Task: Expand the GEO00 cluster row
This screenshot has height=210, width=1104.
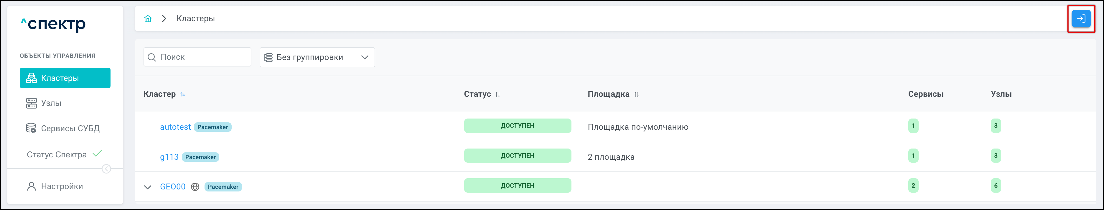Action: coord(148,187)
